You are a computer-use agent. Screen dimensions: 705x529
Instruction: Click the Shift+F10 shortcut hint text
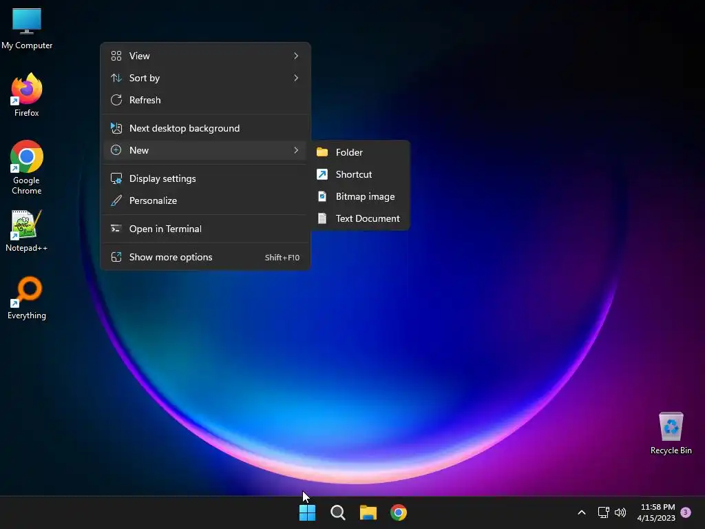pyautogui.click(x=282, y=258)
